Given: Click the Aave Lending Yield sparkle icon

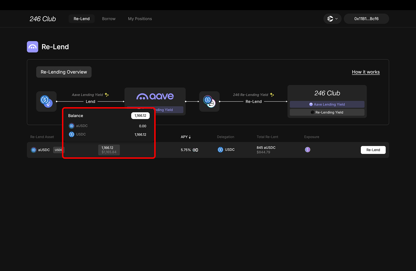Looking at the screenshot, I should point(107,95).
